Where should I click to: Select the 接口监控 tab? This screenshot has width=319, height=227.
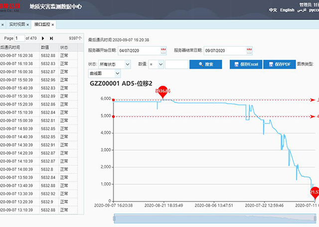pyautogui.click(x=42, y=24)
